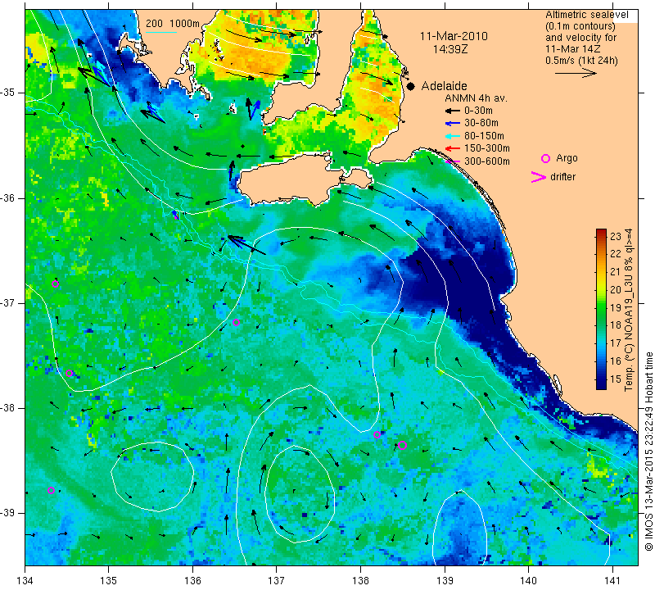
Task: Click the '134' longitude axis label
Action: click(x=25, y=580)
